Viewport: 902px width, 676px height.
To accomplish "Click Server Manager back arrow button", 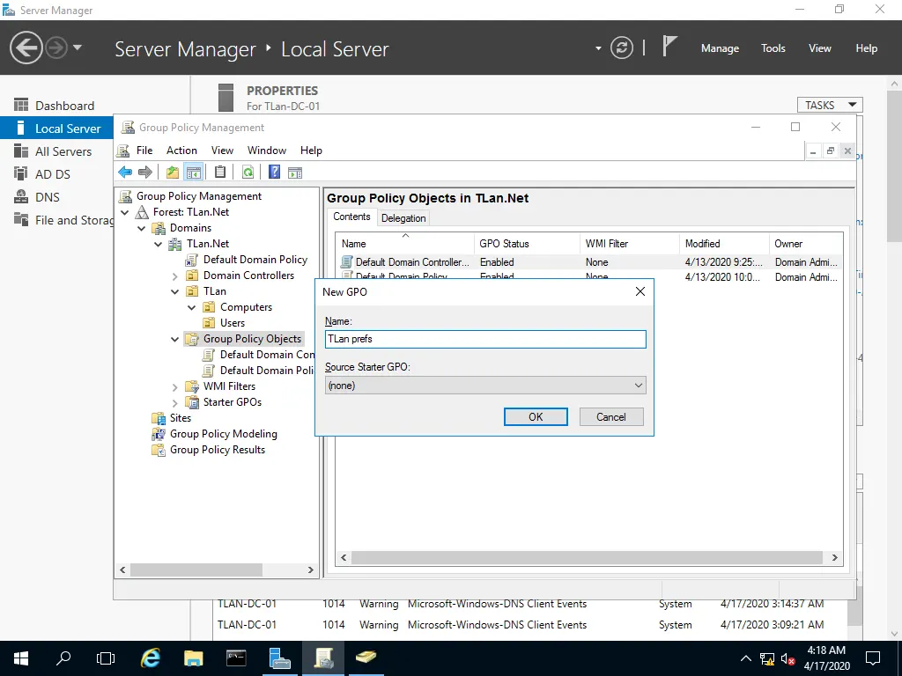I will 26,48.
